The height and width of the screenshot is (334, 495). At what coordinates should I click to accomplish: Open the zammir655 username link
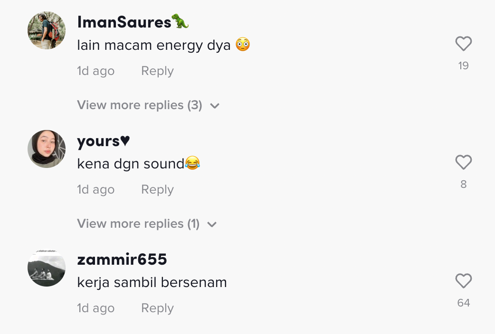[122, 260]
